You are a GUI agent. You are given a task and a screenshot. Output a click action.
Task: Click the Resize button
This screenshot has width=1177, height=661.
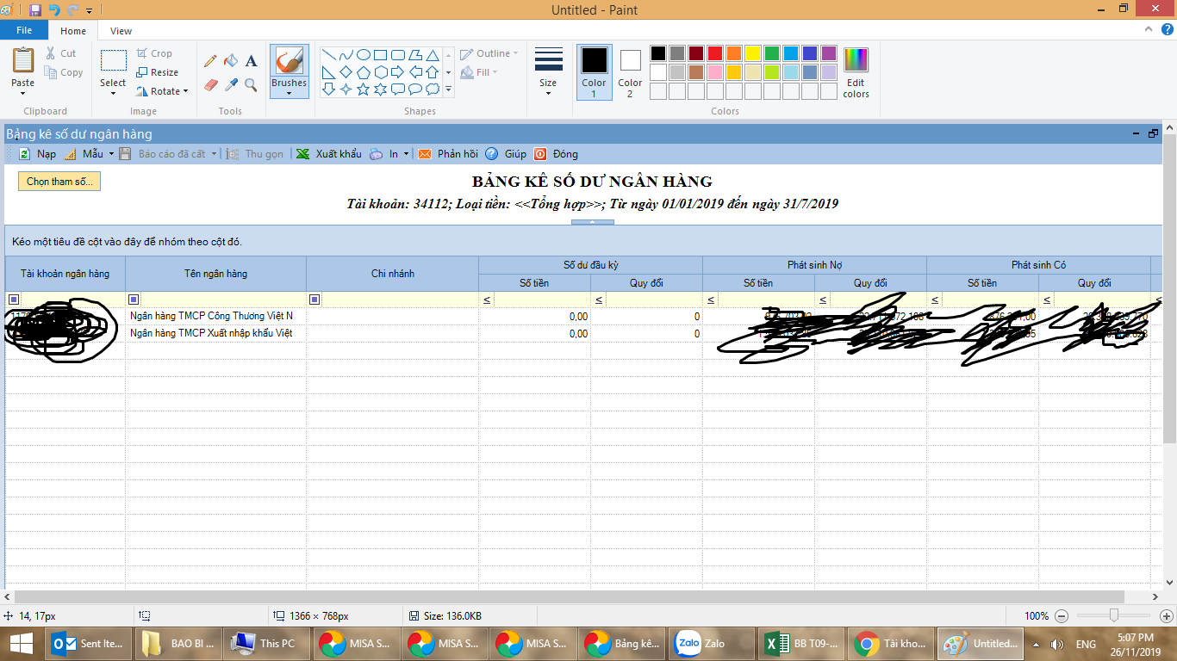click(x=158, y=72)
